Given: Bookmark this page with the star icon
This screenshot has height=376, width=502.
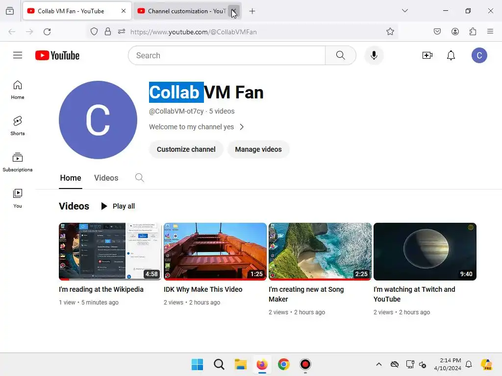Looking at the screenshot, I should [390, 31].
